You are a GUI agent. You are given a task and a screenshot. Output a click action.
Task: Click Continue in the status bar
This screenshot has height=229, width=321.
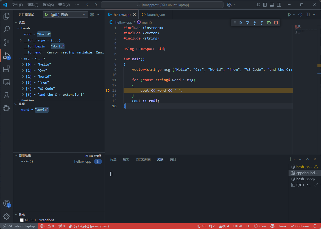pyautogui.click(x=300, y=226)
